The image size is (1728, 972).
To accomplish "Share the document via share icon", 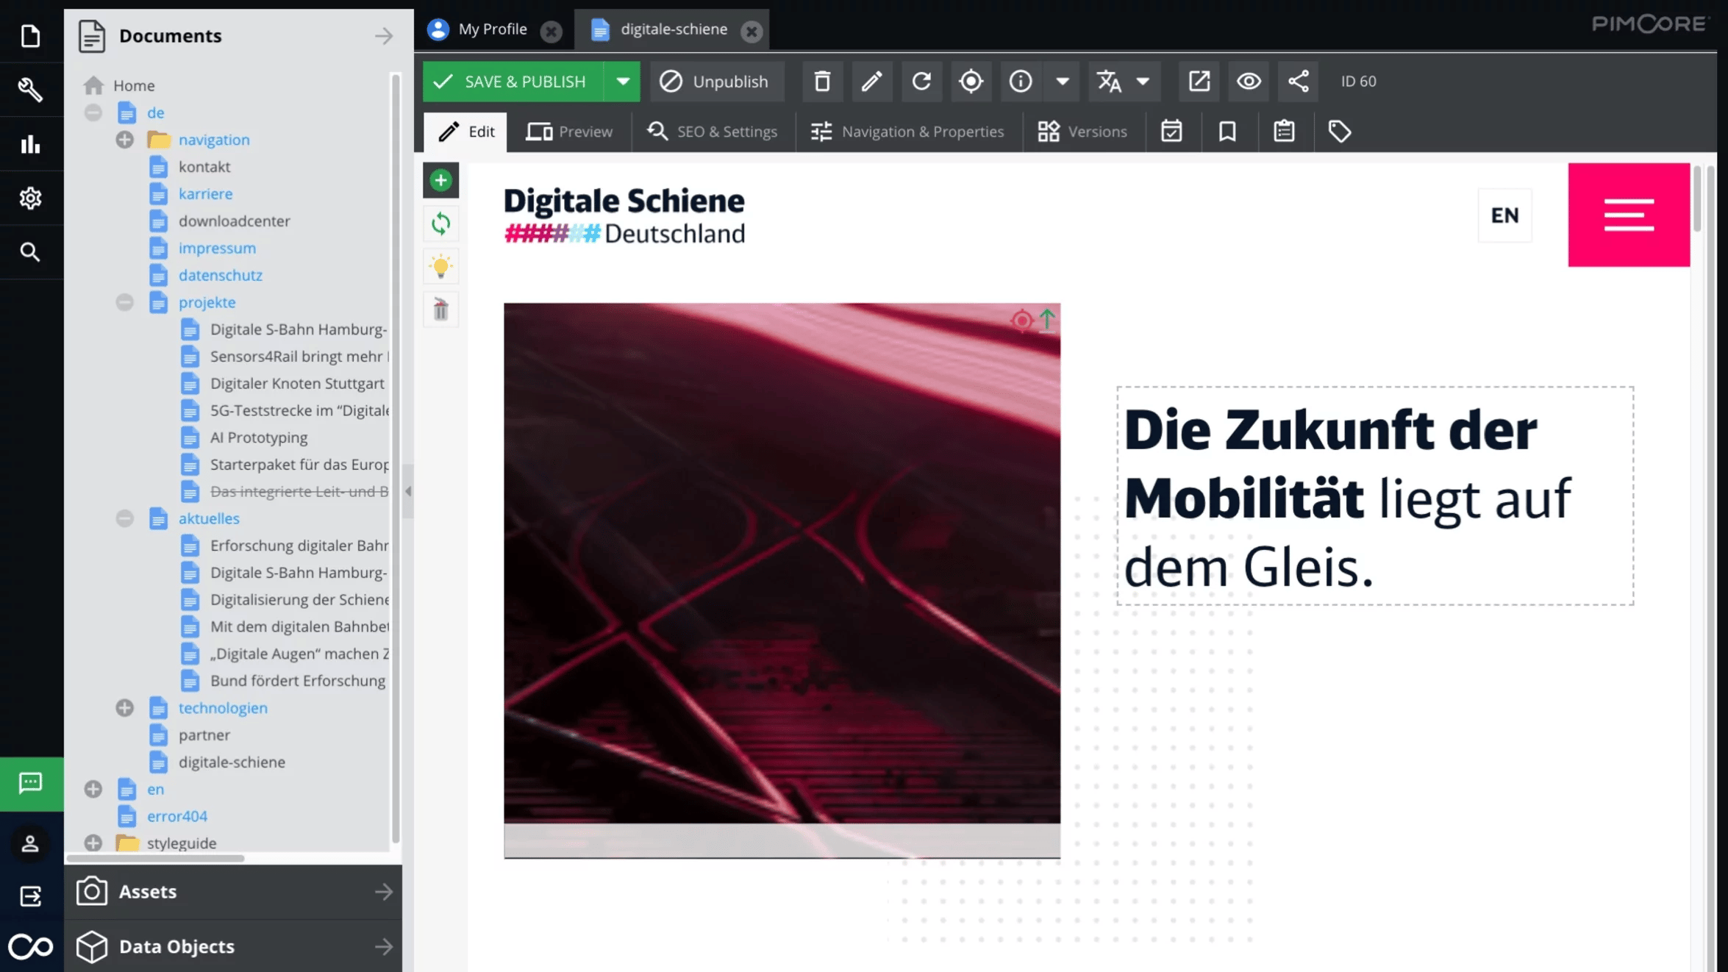I will click(1298, 82).
